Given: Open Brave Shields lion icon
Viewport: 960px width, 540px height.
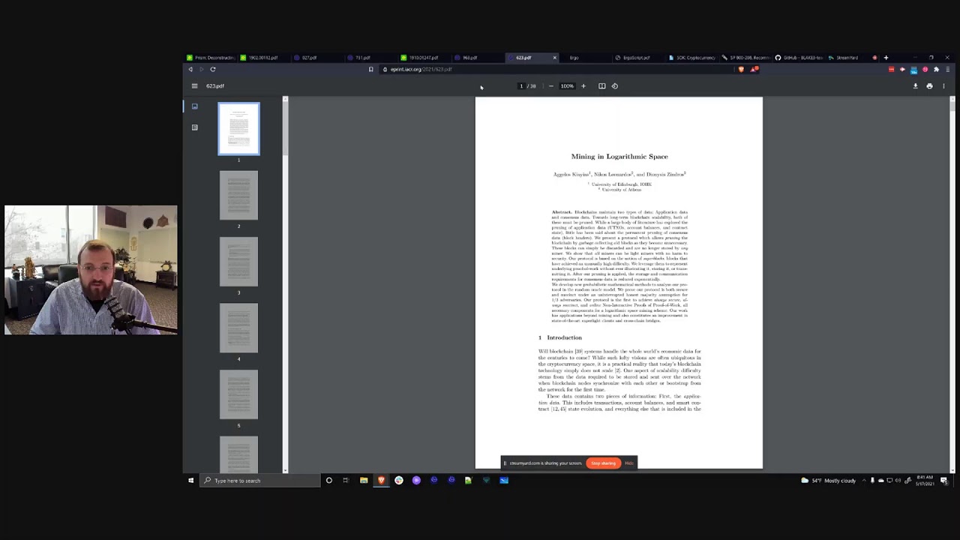Looking at the screenshot, I should 741,69.
